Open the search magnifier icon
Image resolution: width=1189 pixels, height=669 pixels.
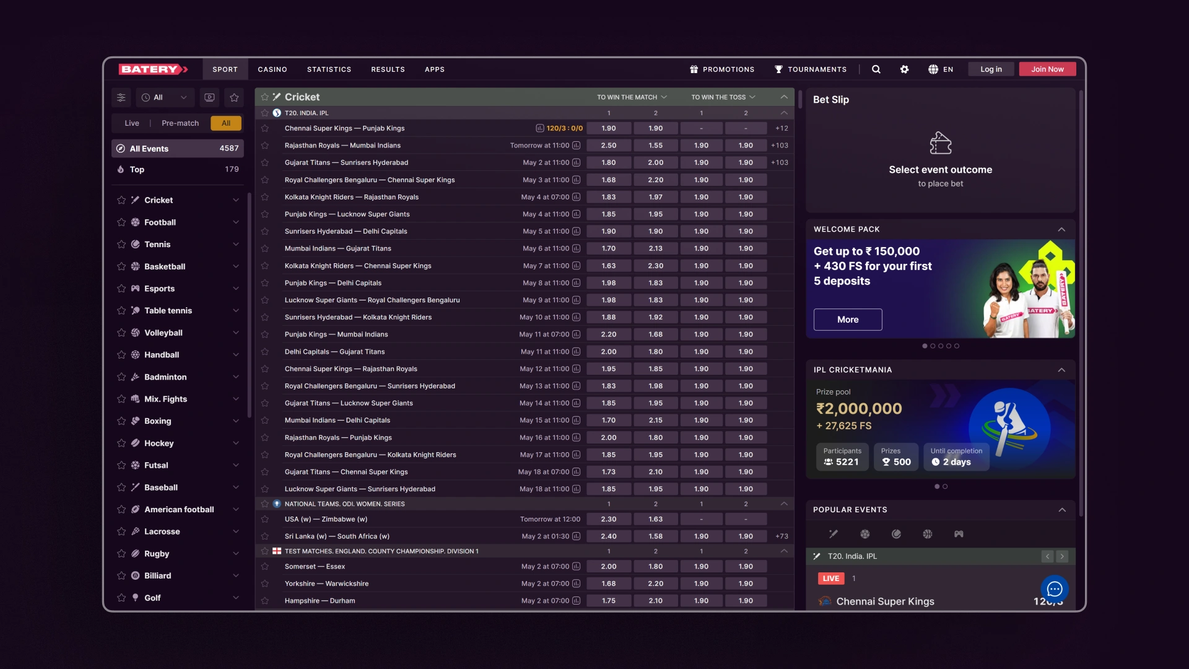tap(876, 69)
